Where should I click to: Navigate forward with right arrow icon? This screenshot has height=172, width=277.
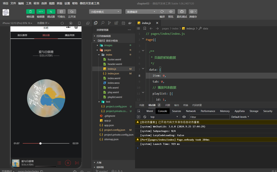tap(157, 28)
